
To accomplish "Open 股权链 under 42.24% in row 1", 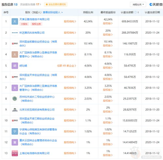I will pyautogui.click(x=108, y=24).
